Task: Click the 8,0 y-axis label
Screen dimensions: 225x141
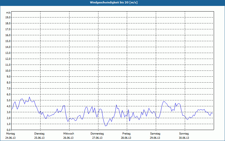Action: tap(8, 82)
